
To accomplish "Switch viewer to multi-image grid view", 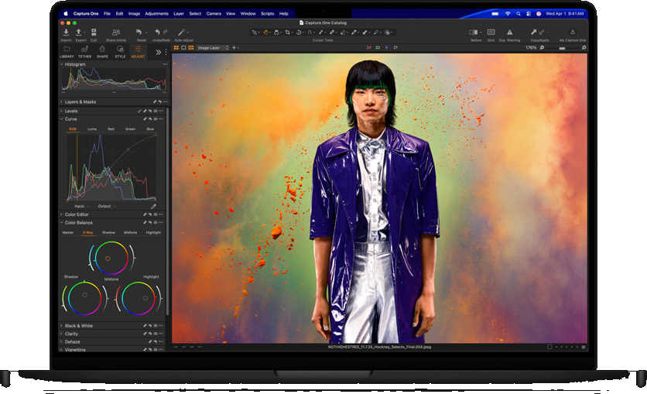I will click(x=176, y=48).
